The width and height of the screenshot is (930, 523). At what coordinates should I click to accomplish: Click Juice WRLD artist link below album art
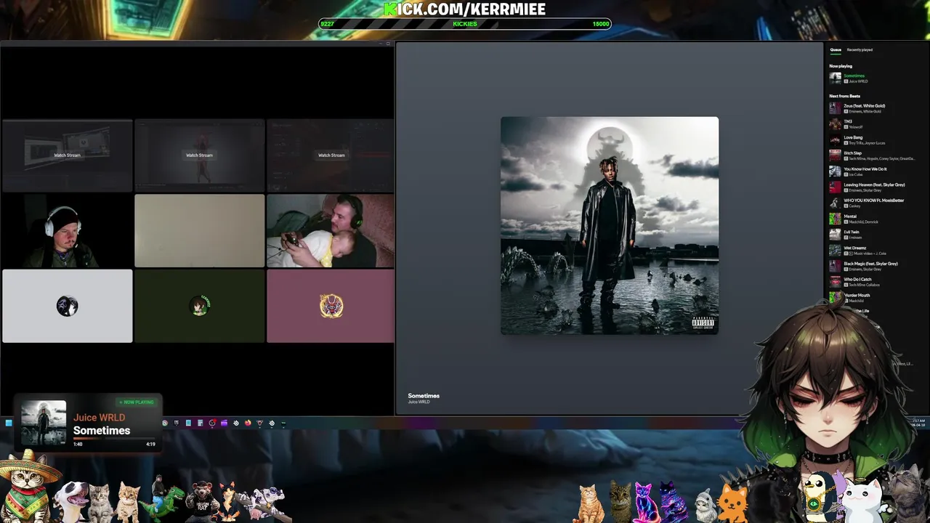click(x=418, y=402)
